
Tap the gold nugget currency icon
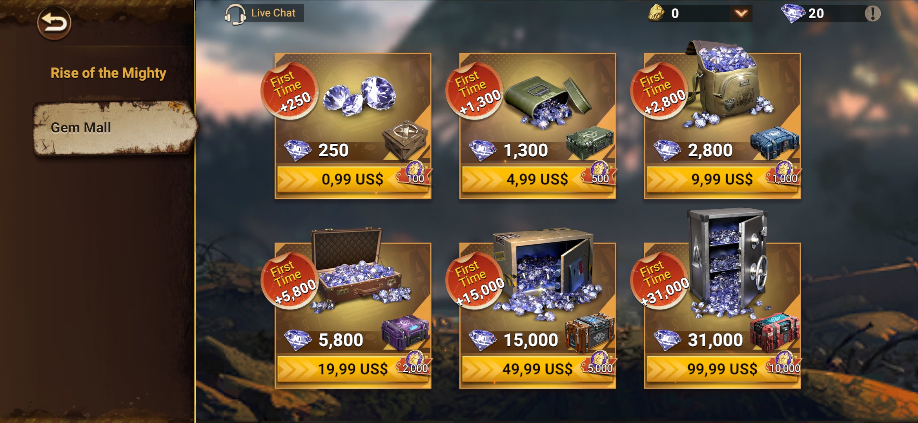pos(656,13)
